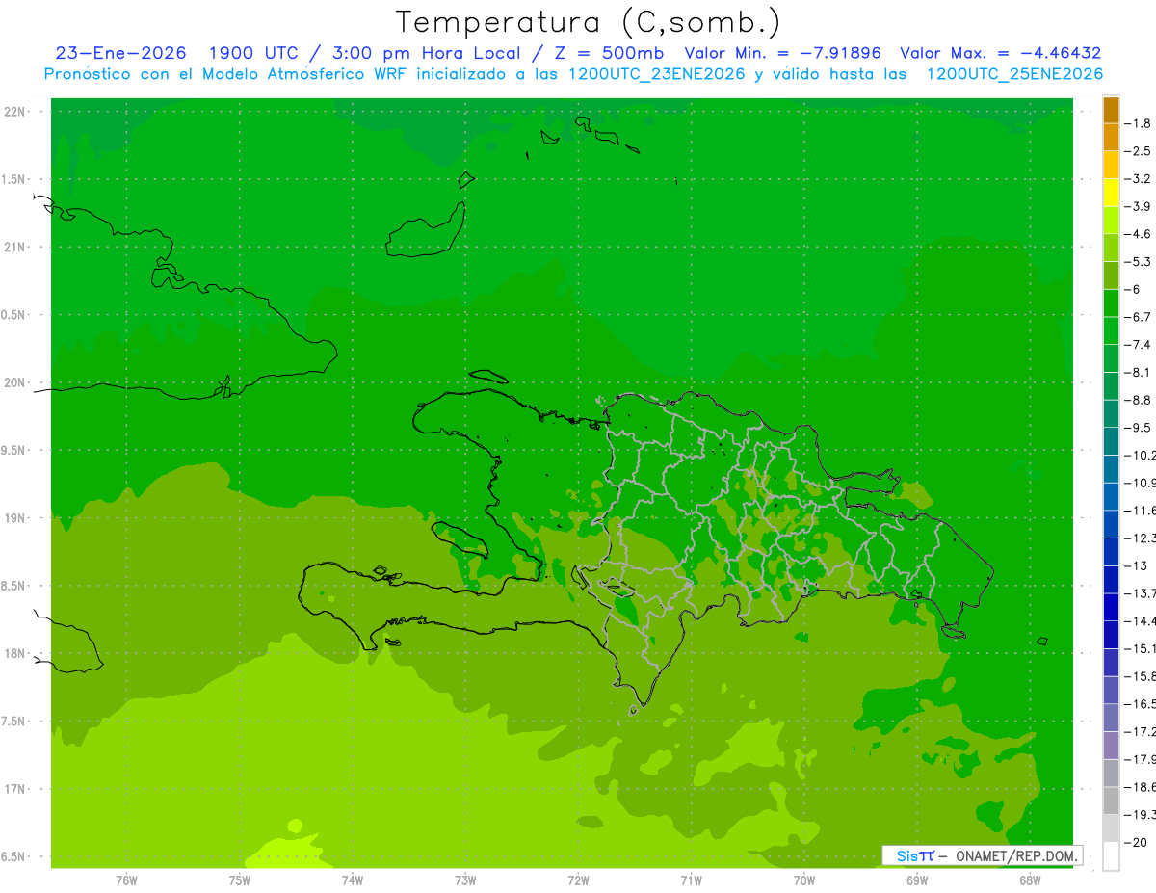Click the legend value "-16.5"
The width and height of the screenshot is (1156, 893).
pos(1140,704)
